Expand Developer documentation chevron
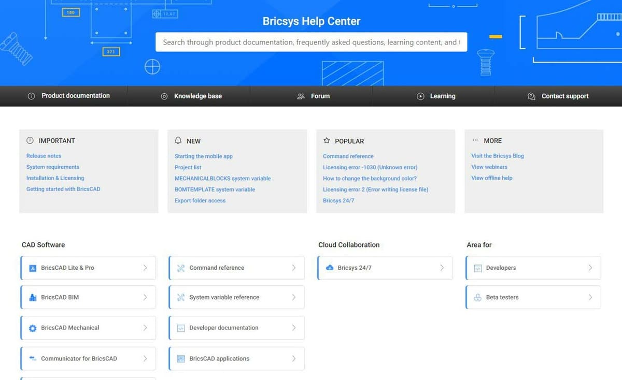Viewport: 622px width, 380px height. point(294,328)
